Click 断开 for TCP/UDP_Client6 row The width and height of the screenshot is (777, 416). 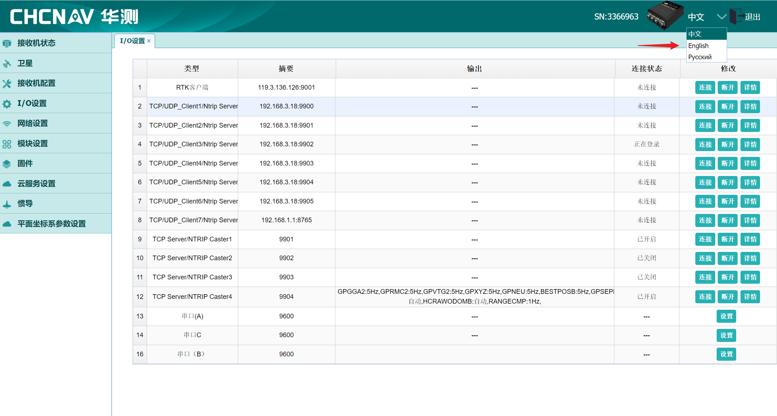click(x=727, y=201)
